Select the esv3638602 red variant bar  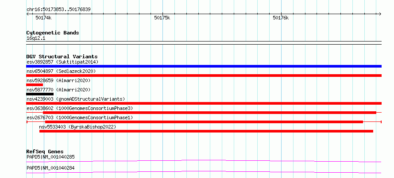coord(209,113)
